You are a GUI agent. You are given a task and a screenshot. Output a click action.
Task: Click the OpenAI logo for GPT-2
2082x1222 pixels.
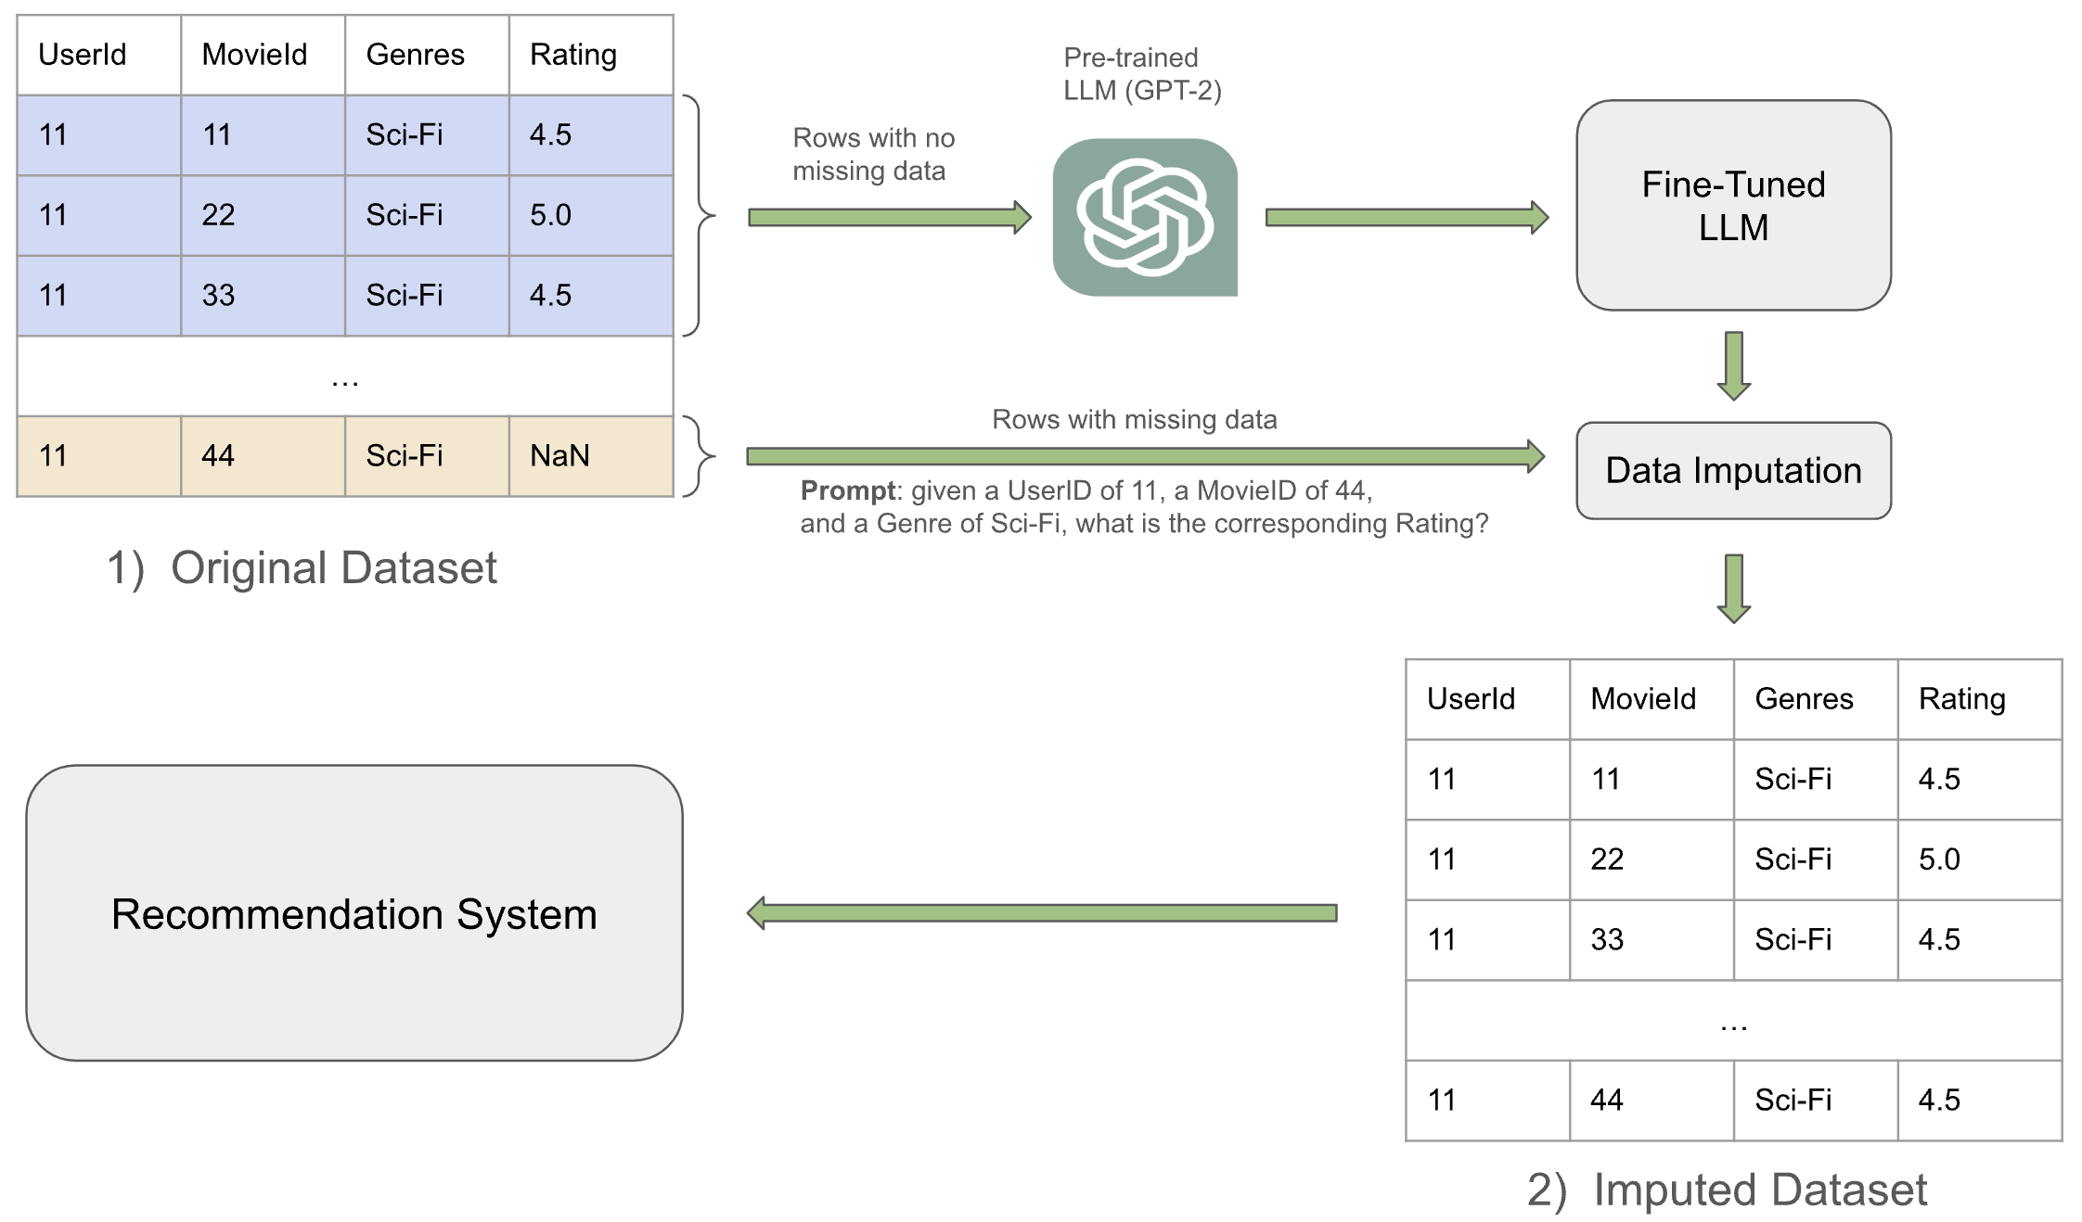(x=1145, y=218)
